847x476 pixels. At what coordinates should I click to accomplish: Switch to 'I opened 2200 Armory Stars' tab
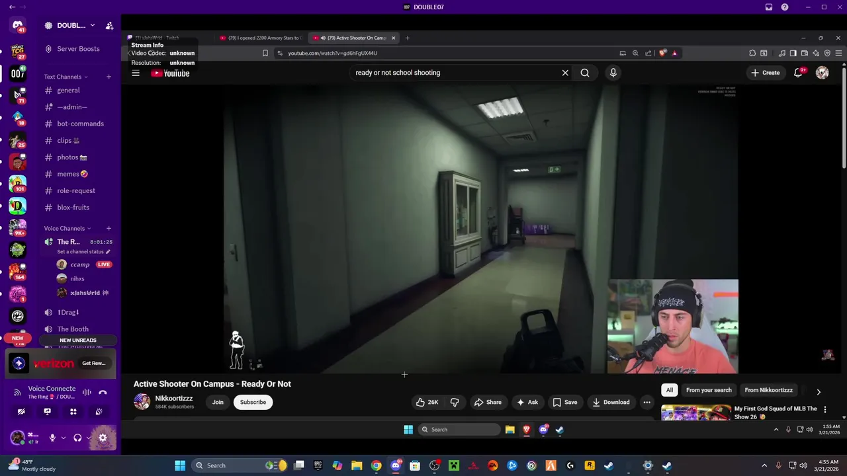point(260,38)
